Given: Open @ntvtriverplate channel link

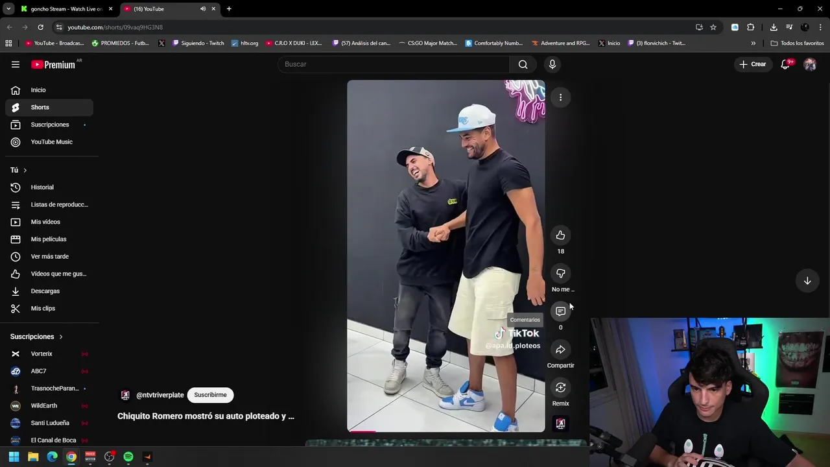Looking at the screenshot, I should pos(160,395).
